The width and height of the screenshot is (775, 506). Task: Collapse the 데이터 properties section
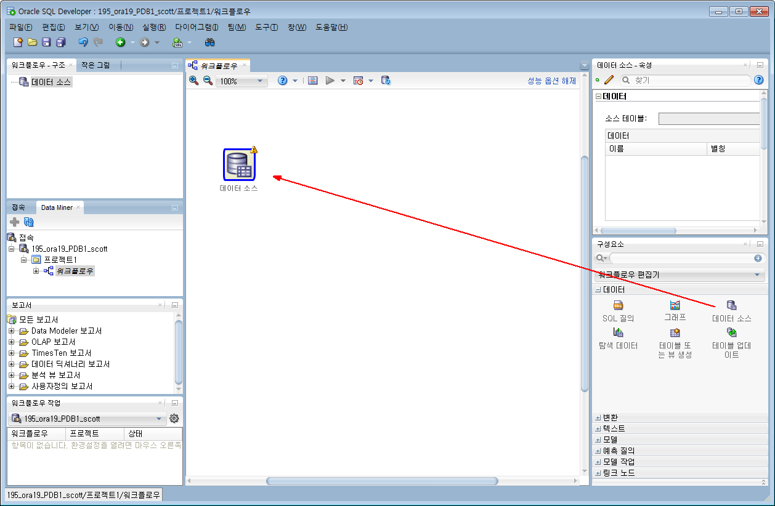(598, 96)
